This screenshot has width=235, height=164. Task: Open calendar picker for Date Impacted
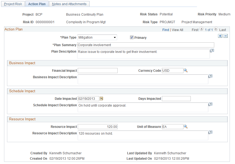101,98
